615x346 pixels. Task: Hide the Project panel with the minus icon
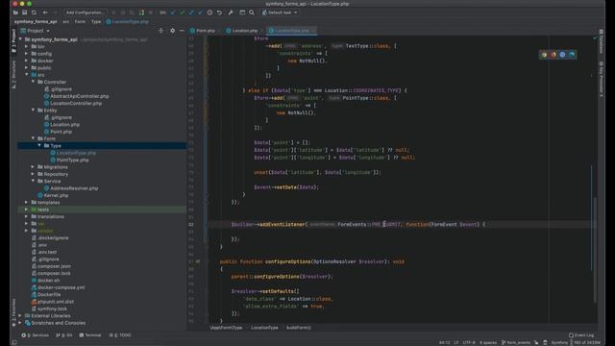182,31
